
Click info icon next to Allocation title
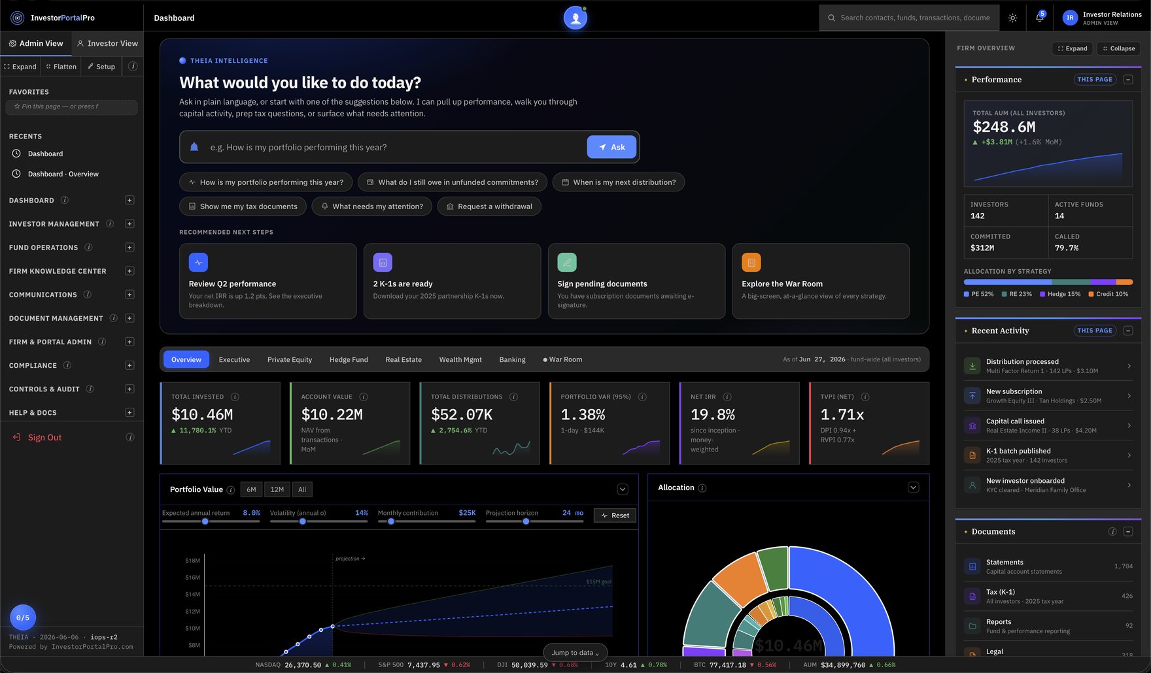(x=702, y=488)
